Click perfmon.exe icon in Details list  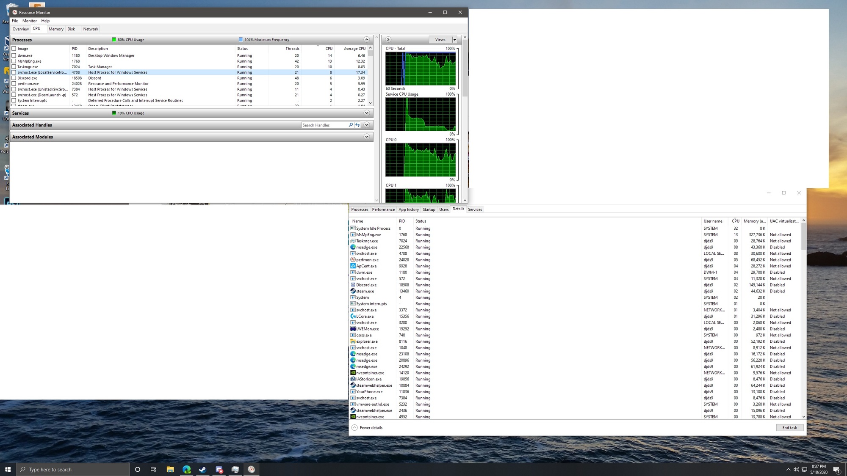point(353,259)
